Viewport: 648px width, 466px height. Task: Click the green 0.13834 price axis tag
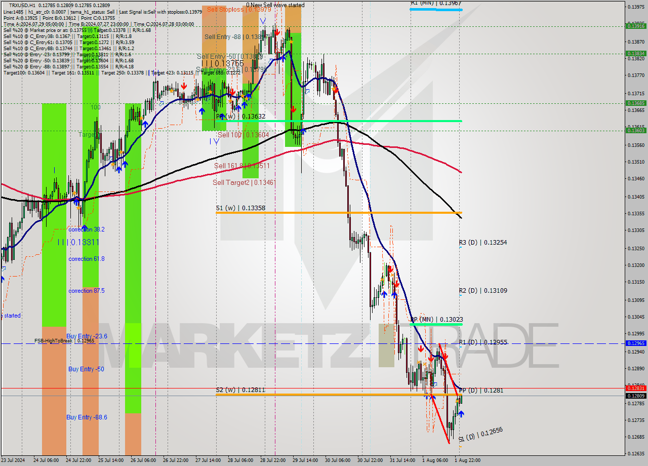(636, 53)
